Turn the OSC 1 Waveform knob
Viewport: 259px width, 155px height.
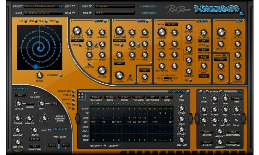click(77, 31)
